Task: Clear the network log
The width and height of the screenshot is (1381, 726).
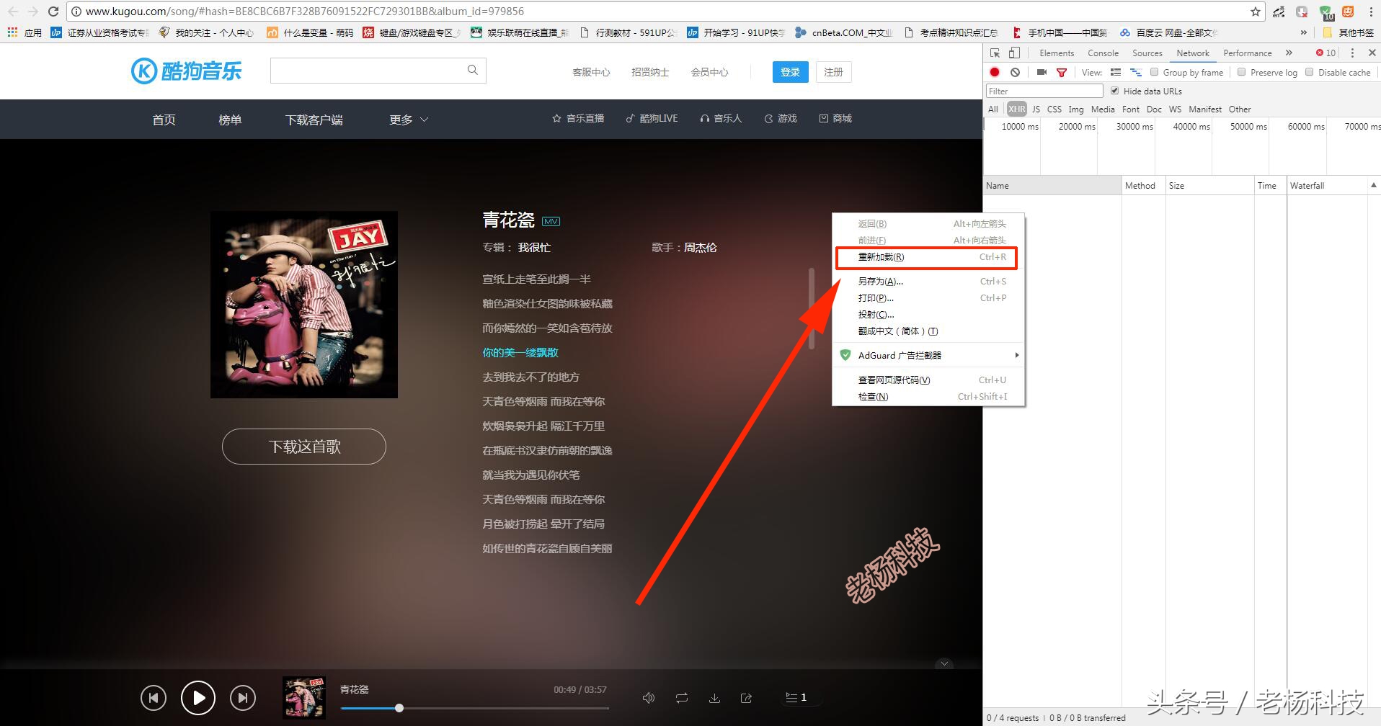Action: pos(1015,72)
